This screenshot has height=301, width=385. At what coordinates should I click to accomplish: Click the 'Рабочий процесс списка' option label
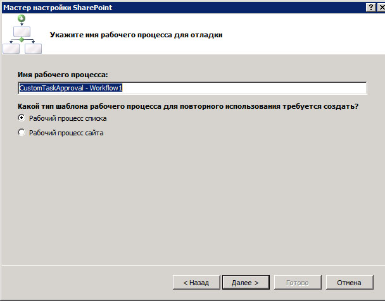[x=68, y=118]
